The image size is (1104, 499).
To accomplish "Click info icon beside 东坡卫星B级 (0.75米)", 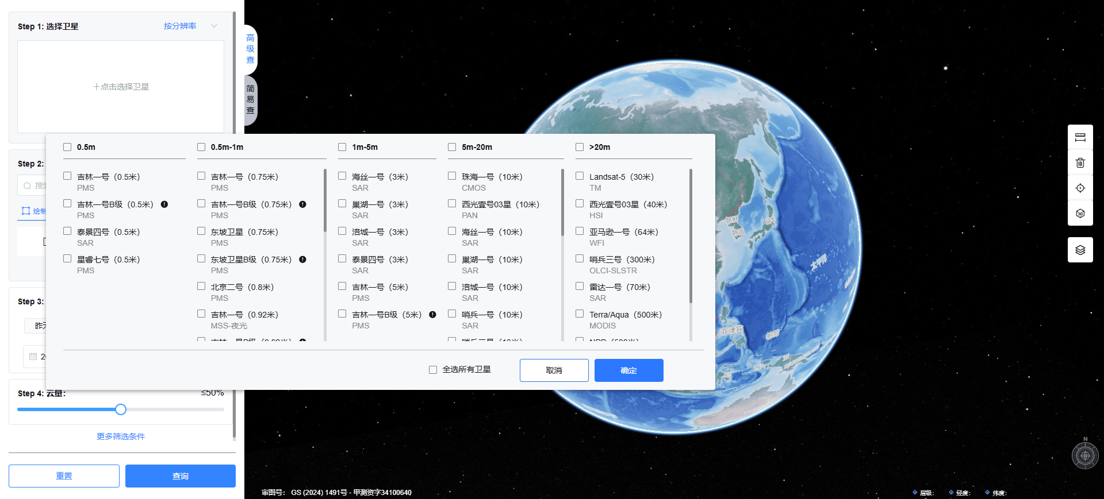I will coord(302,260).
